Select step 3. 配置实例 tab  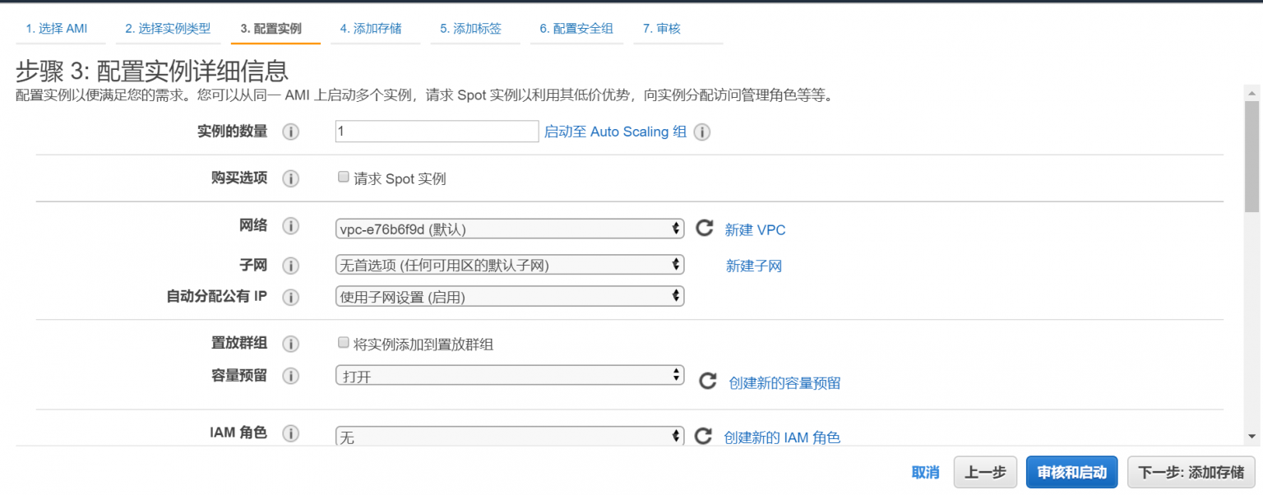(x=271, y=28)
